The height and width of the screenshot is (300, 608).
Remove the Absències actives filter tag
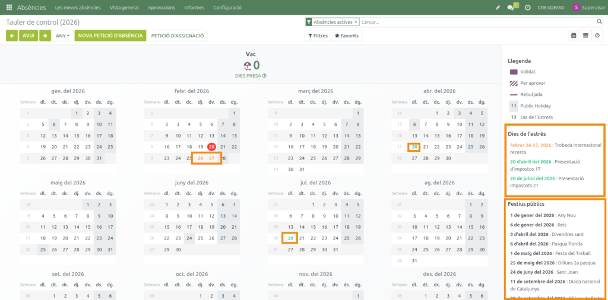pos(356,22)
